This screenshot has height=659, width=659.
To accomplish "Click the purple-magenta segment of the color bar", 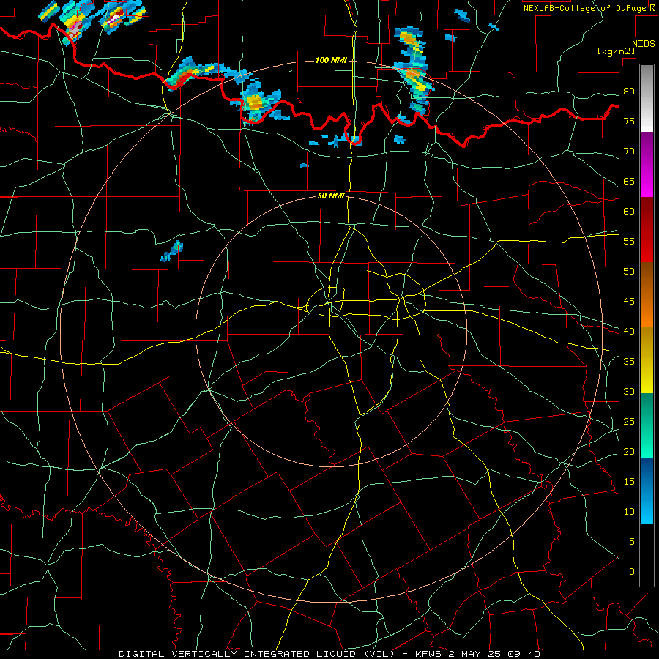I will [647, 164].
